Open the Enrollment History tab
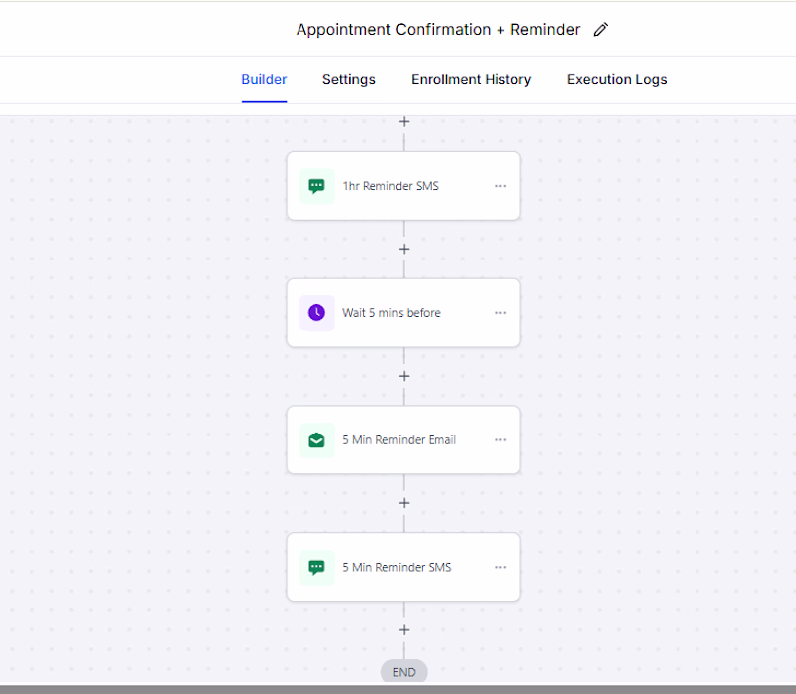 (471, 80)
